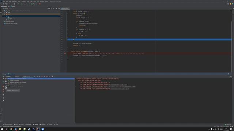Open the Problems tool window tab

click(x=29, y=124)
